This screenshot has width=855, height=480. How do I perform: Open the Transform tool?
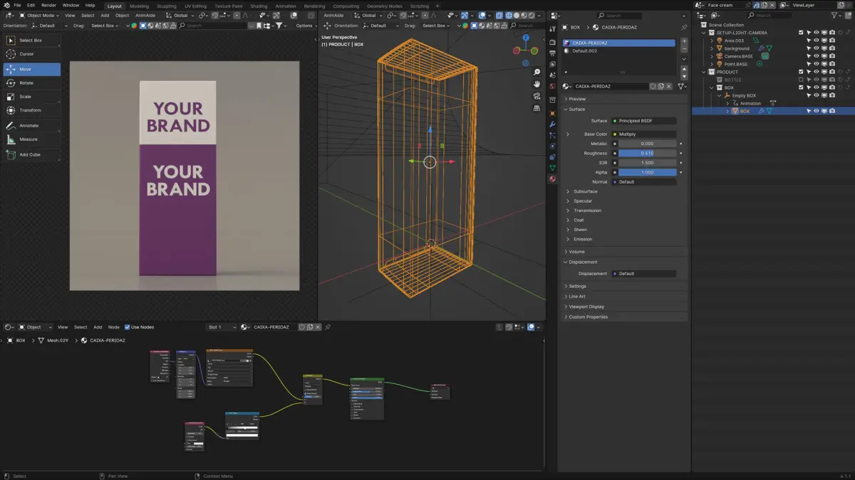tap(30, 110)
